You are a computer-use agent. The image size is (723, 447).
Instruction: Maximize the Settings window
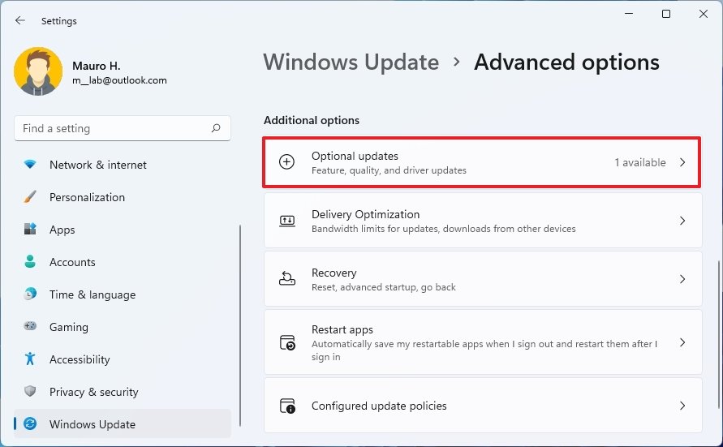point(666,14)
